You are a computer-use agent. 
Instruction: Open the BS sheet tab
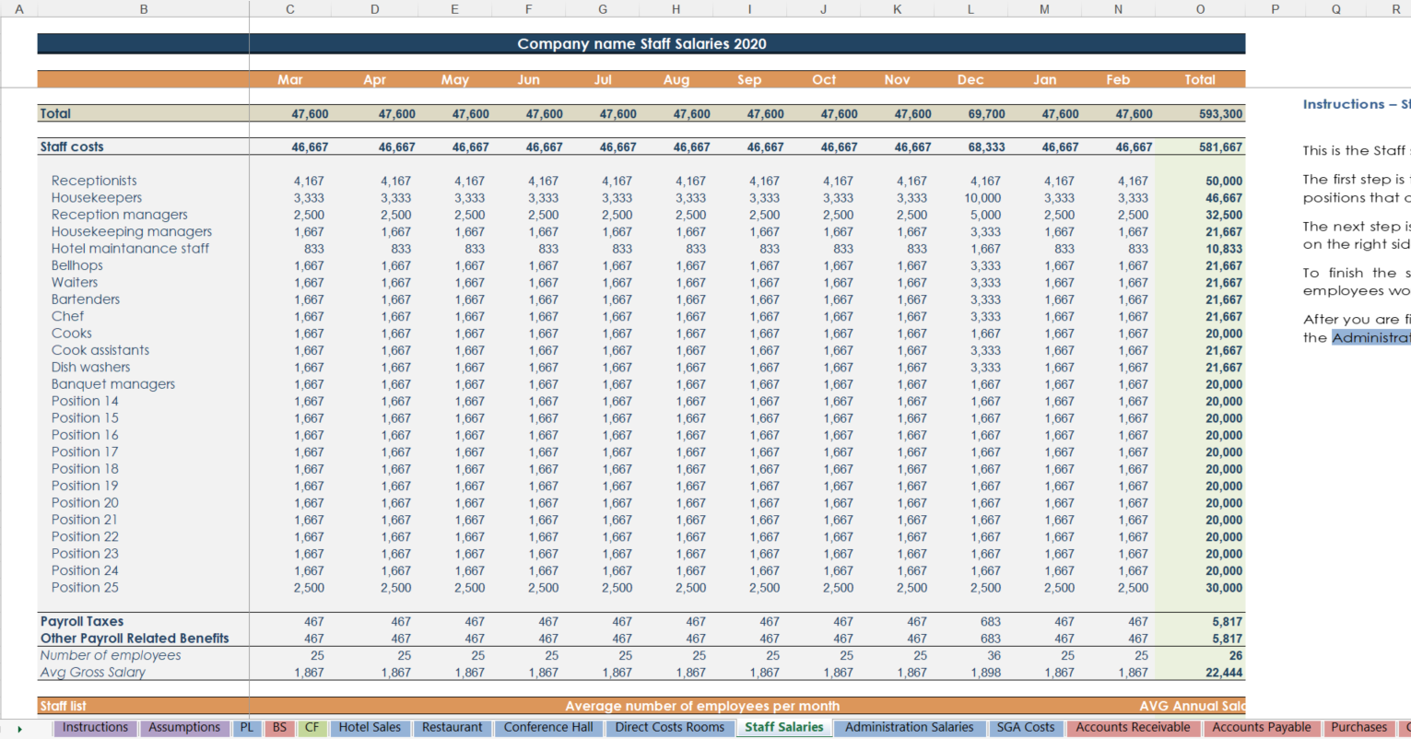click(279, 727)
